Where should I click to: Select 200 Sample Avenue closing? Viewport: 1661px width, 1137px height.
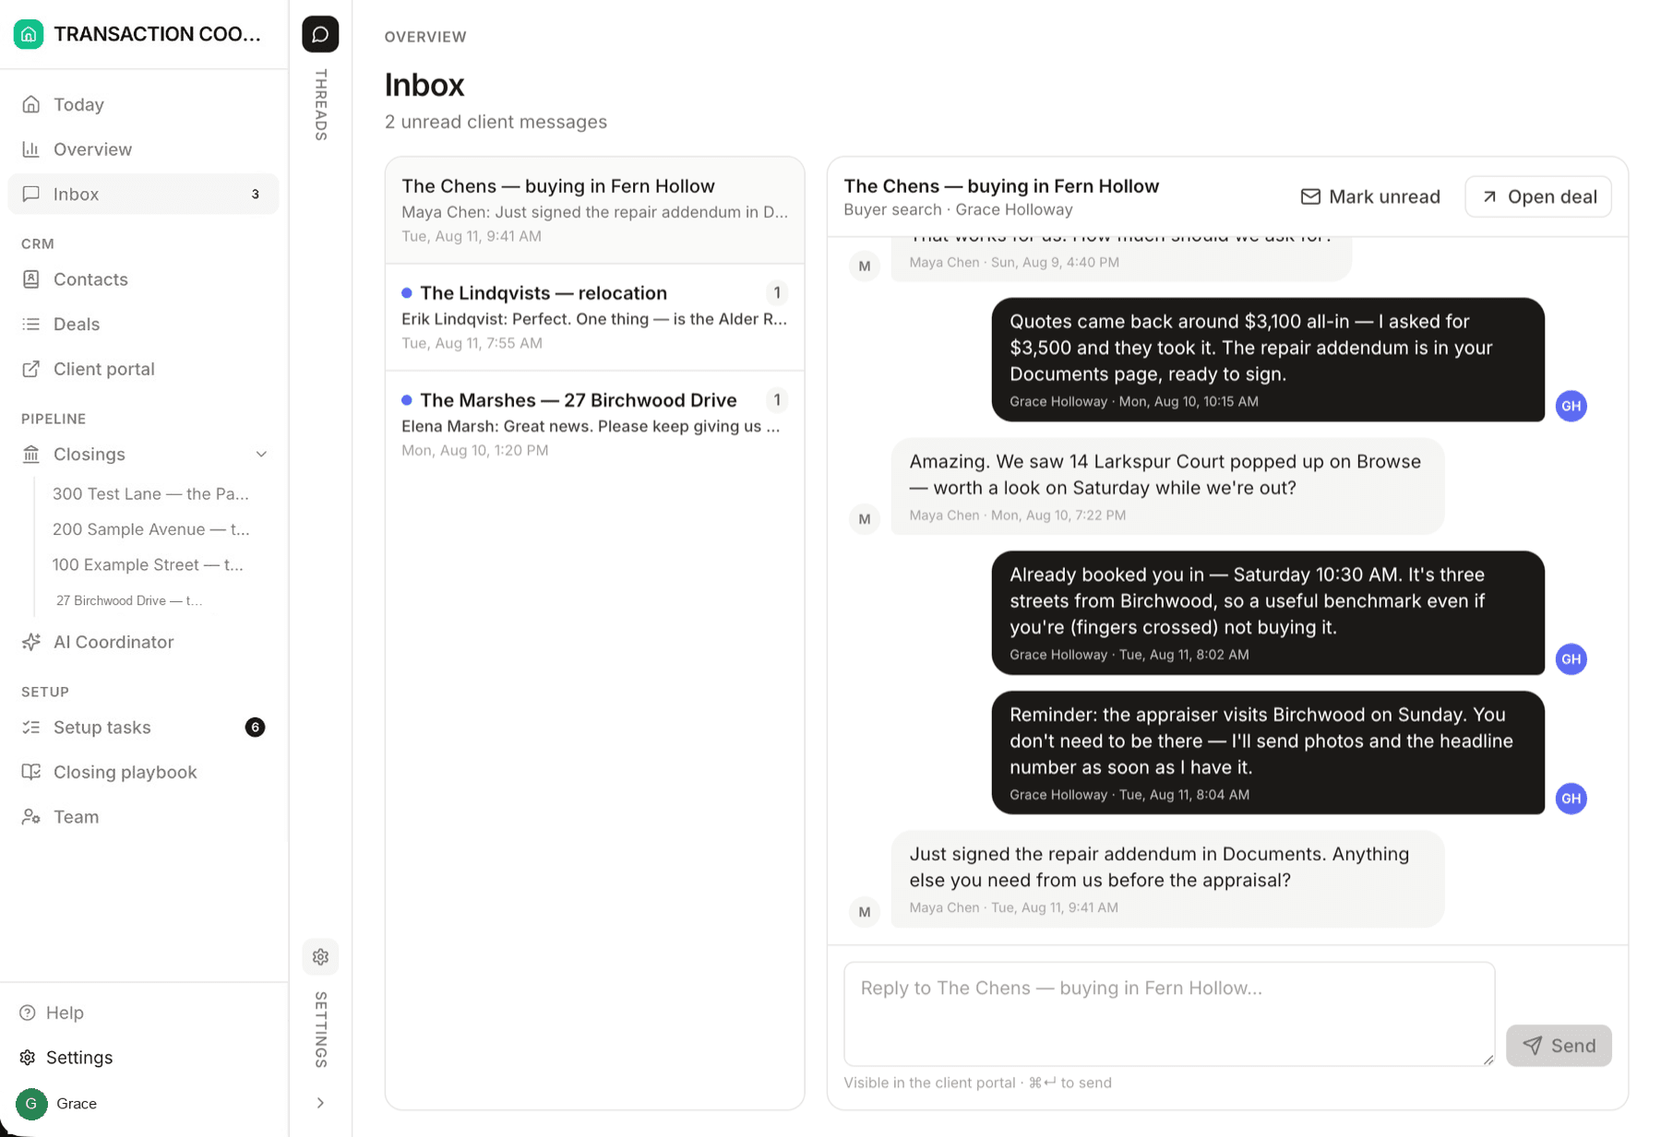[x=151, y=529]
